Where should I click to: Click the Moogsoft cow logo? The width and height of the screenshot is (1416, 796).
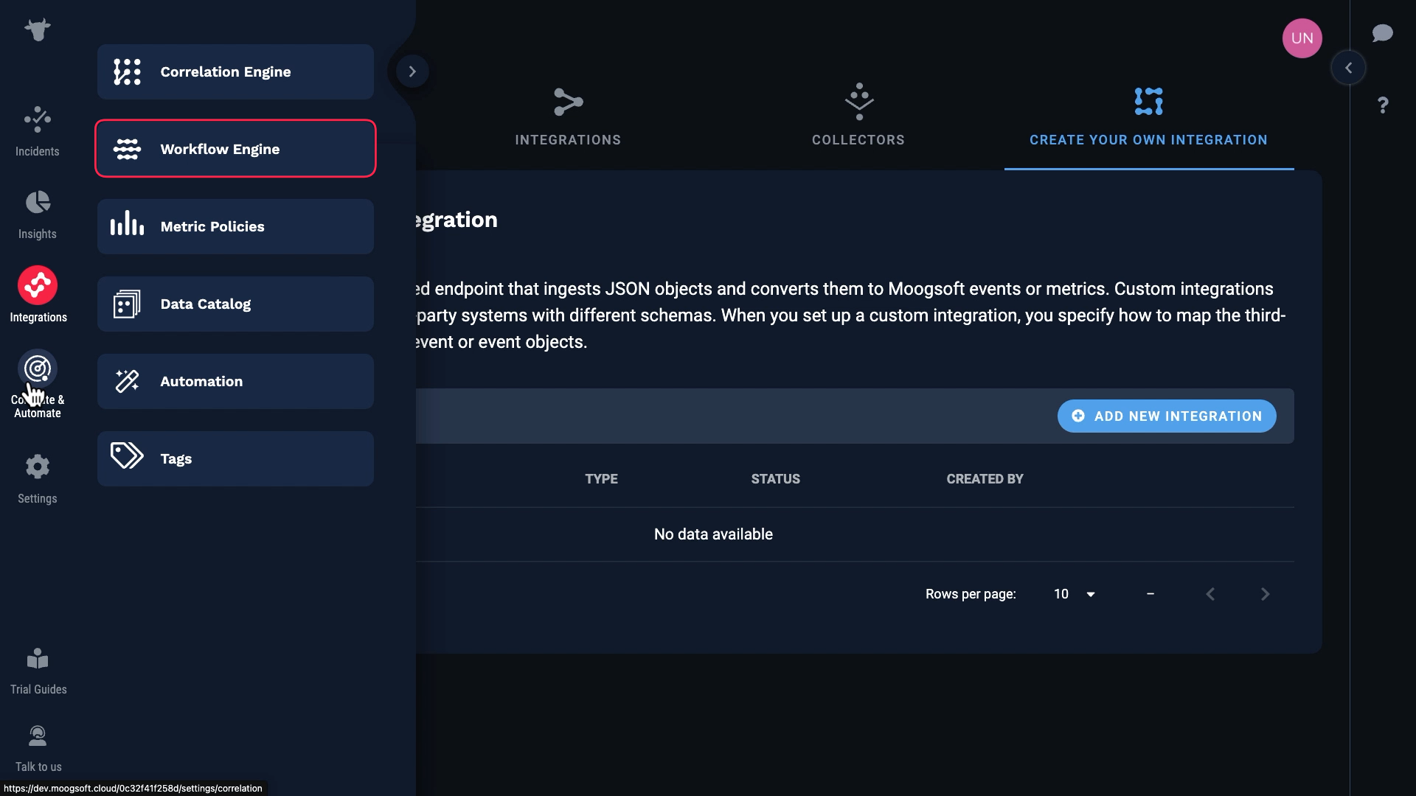(37, 29)
